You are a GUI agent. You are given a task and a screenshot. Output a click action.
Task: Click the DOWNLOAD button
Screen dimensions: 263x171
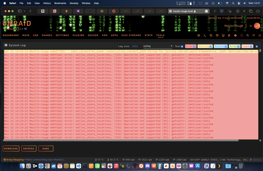11,149
